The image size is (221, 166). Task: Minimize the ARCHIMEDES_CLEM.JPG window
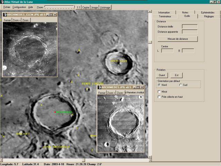[x=48, y=15]
